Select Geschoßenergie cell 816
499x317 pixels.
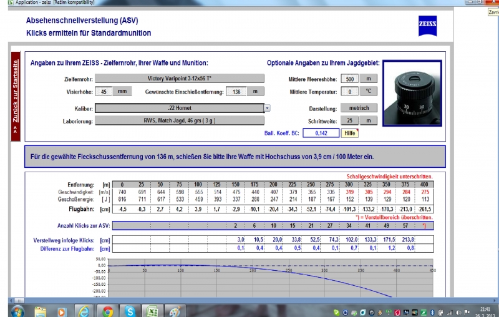point(122,199)
